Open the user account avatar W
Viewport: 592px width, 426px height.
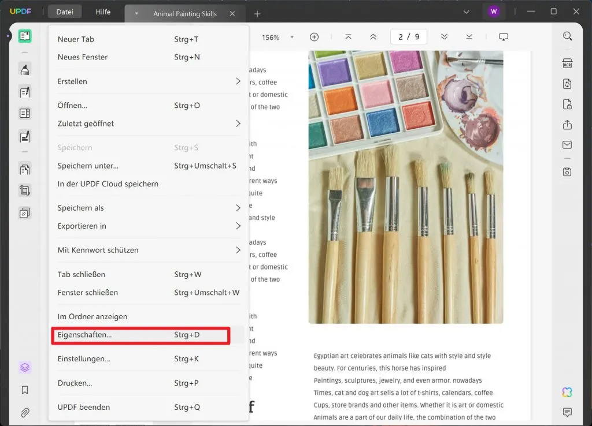(x=494, y=12)
